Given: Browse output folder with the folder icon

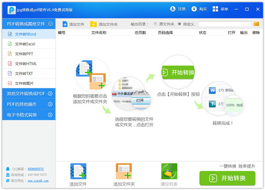Looking at the screenshot, I should 256,24.
